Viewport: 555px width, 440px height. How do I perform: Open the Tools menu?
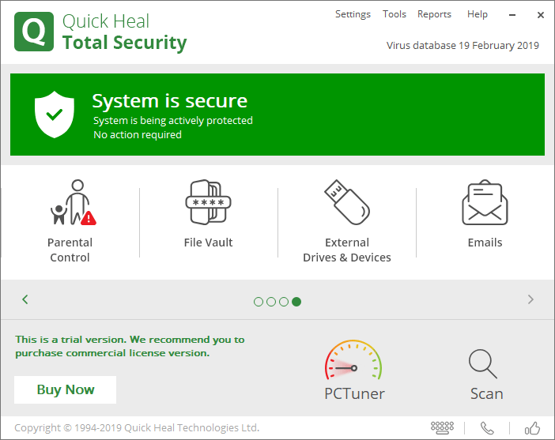395,14
